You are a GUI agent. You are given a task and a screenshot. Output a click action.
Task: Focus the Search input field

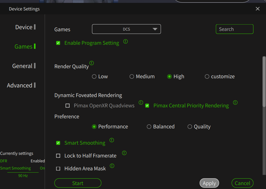(x=234, y=29)
